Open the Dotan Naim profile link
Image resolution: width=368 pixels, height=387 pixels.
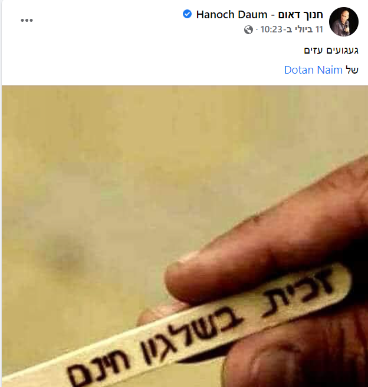coord(313,70)
